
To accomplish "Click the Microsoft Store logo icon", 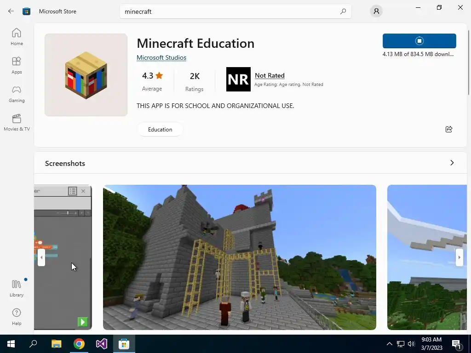I will pyautogui.click(x=26, y=11).
